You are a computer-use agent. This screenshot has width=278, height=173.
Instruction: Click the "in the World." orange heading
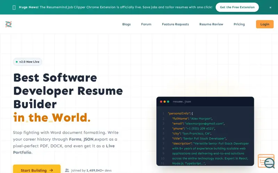tap(52, 118)
